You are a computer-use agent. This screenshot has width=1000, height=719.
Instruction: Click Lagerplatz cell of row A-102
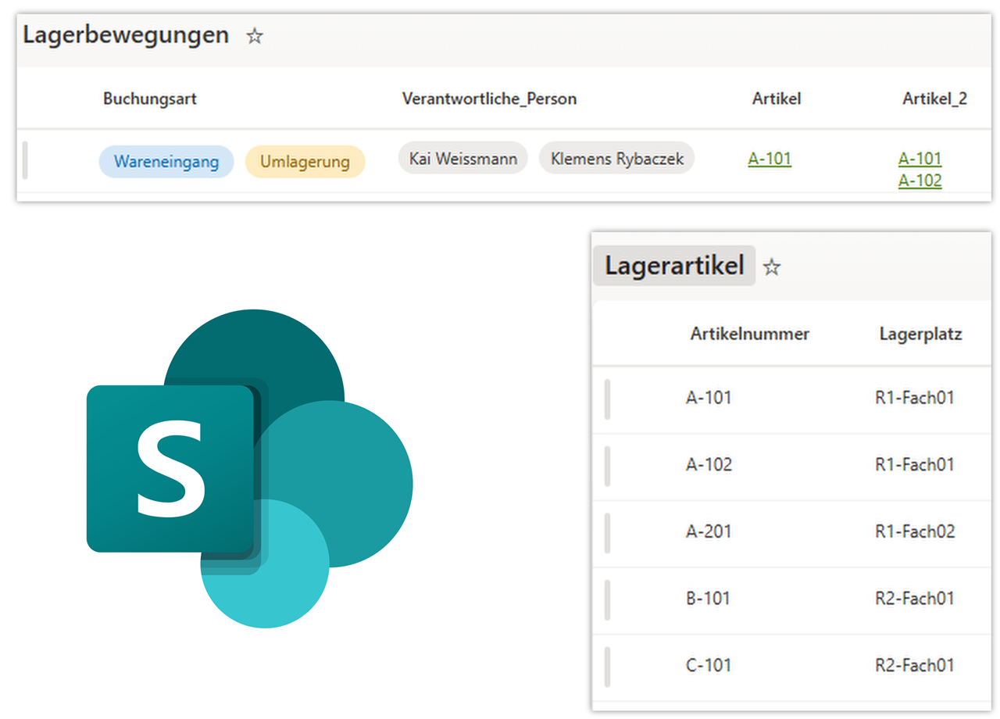pos(915,465)
